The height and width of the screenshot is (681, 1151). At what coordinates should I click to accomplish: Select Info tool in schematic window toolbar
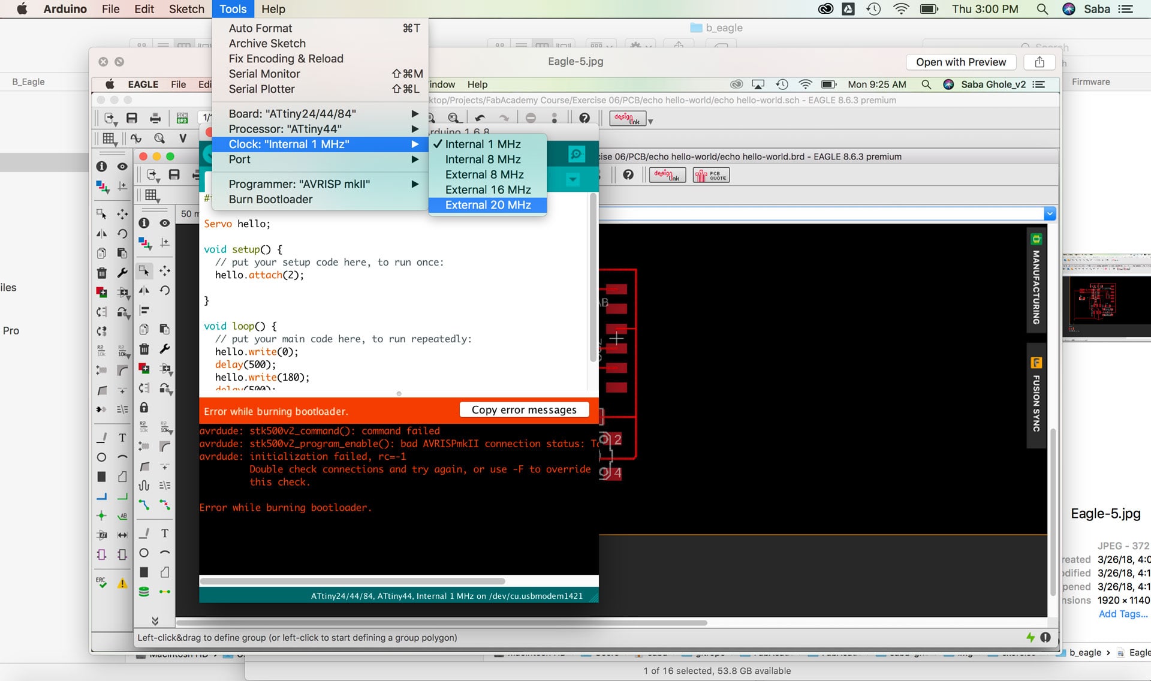pyautogui.click(x=101, y=166)
